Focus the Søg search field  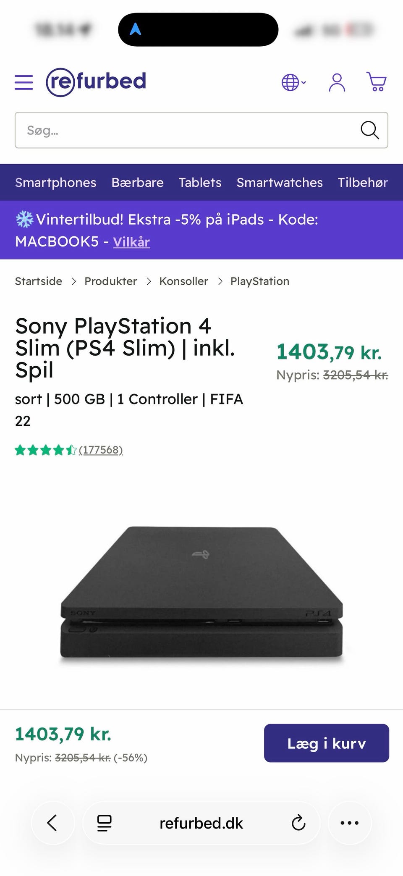185,130
